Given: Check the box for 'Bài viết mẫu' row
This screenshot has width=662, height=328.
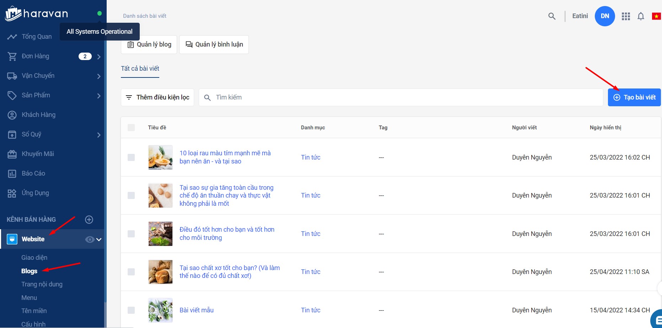Looking at the screenshot, I should [131, 310].
